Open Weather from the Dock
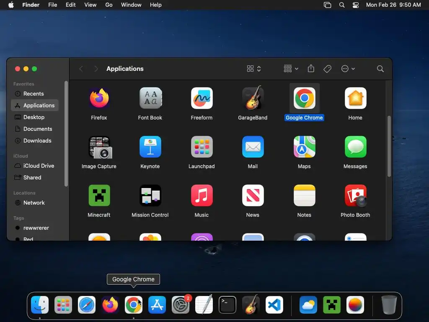 pos(308,305)
